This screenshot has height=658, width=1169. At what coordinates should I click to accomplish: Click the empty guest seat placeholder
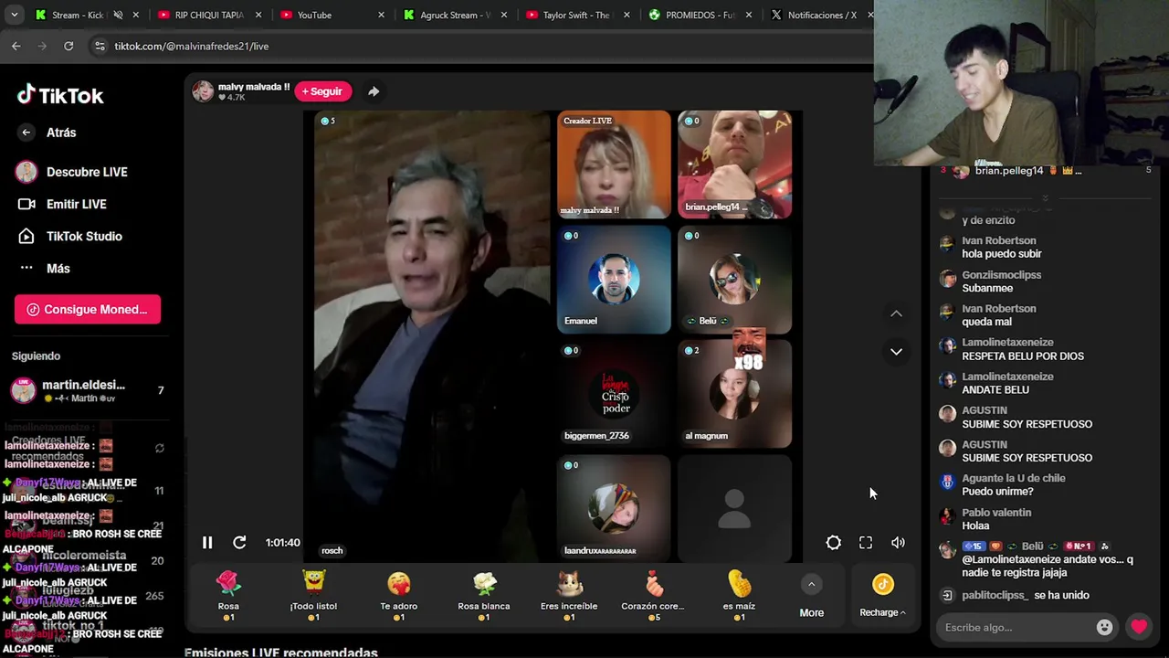coord(734,509)
